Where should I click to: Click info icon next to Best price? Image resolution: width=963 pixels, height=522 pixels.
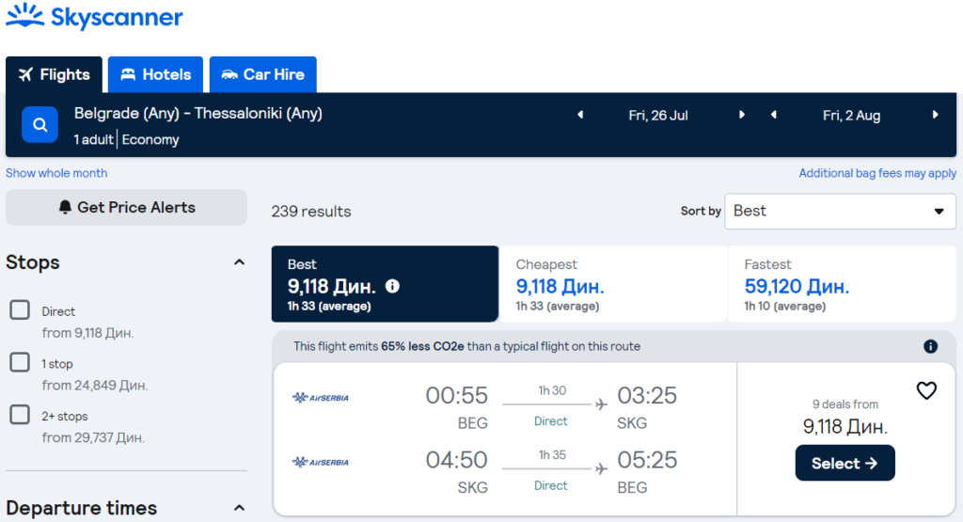[x=392, y=286]
